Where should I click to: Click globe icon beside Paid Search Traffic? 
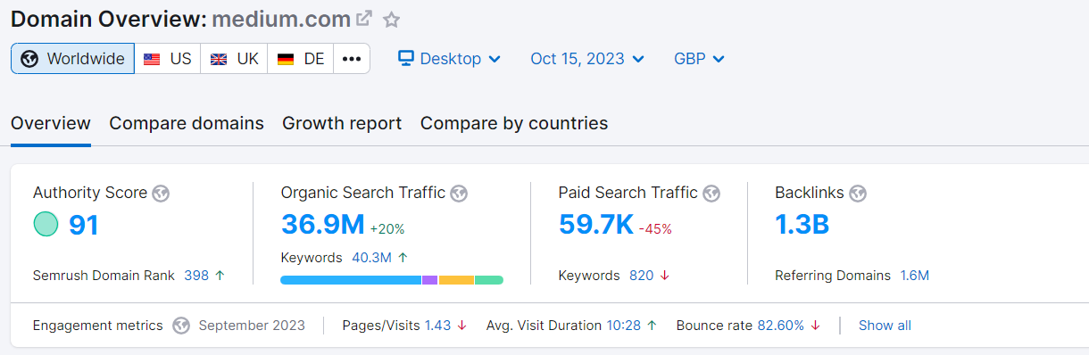click(711, 193)
